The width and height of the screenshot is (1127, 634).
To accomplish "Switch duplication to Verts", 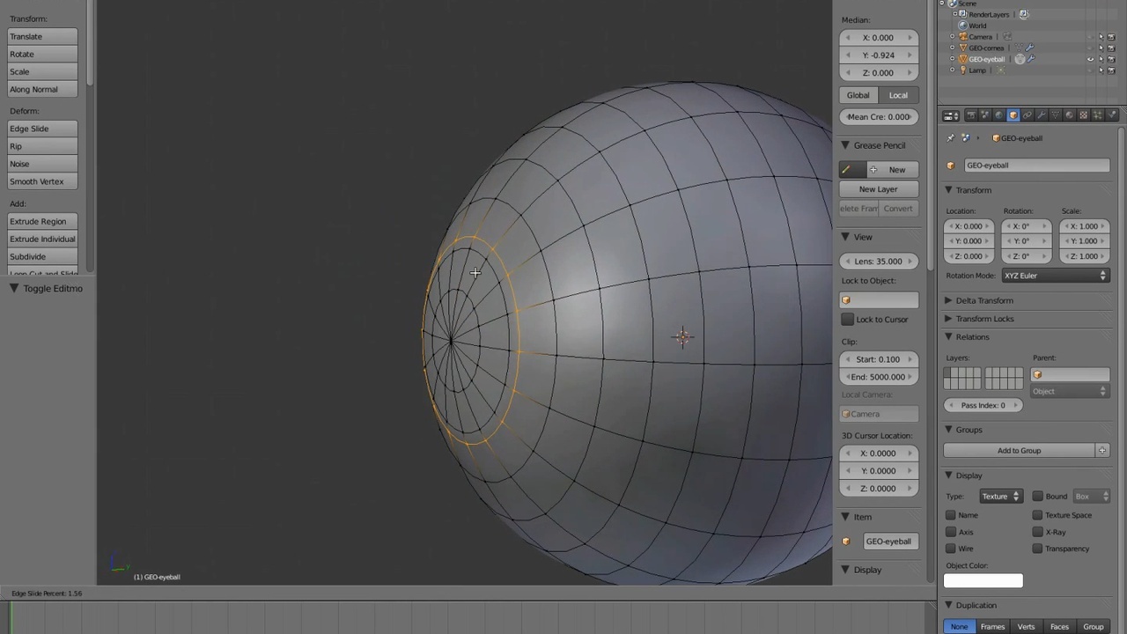I will point(1026,627).
